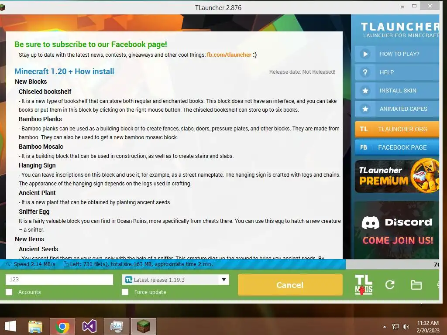
Task: Click the Chiseled bookshelf heading
Action: (45, 92)
